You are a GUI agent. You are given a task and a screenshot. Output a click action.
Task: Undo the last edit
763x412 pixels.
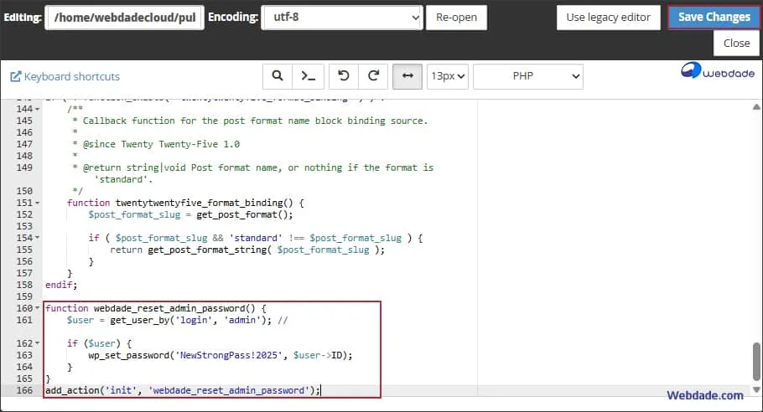[x=343, y=76]
